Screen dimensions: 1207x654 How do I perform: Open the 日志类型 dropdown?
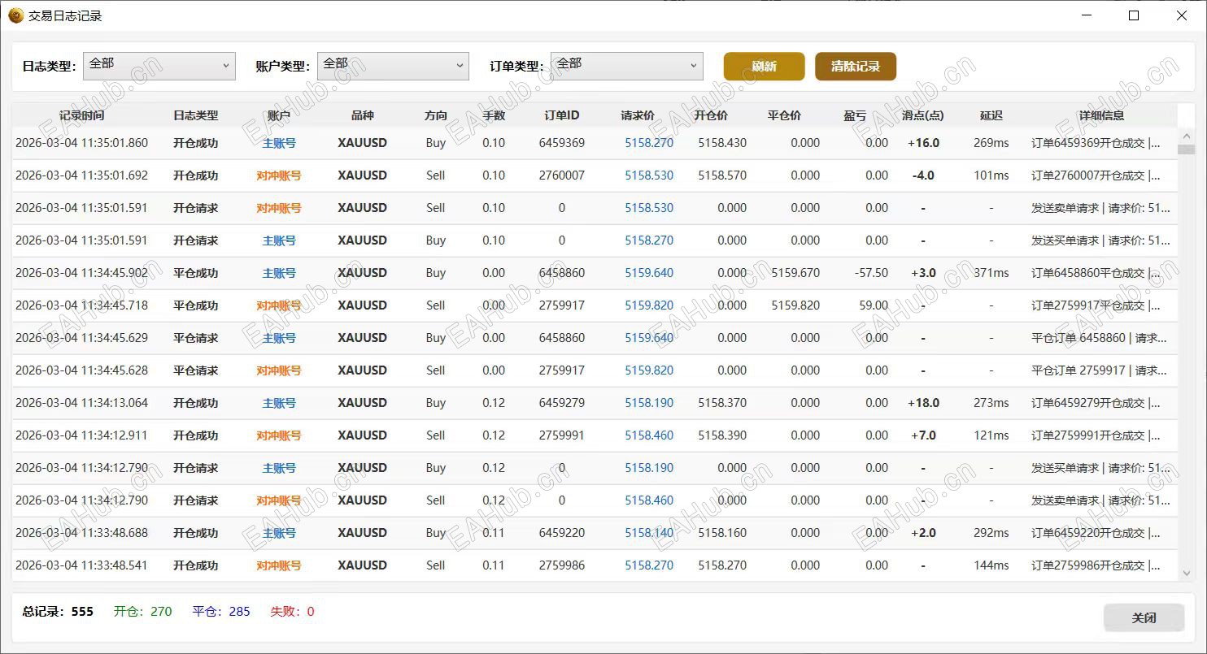pyautogui.click(x=159, y=66)
